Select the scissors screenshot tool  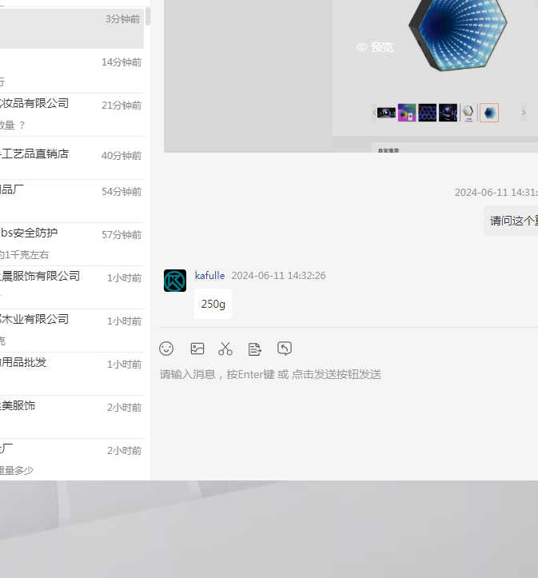(x=225, y=349)
